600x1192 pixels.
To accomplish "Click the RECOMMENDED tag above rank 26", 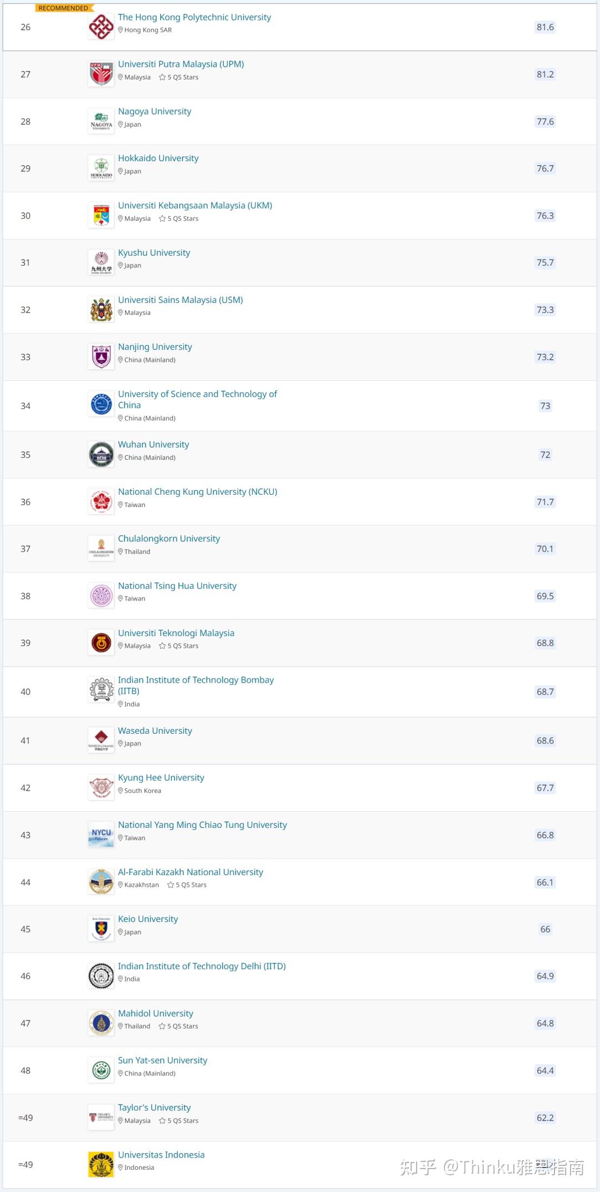I will pos(63,8).
